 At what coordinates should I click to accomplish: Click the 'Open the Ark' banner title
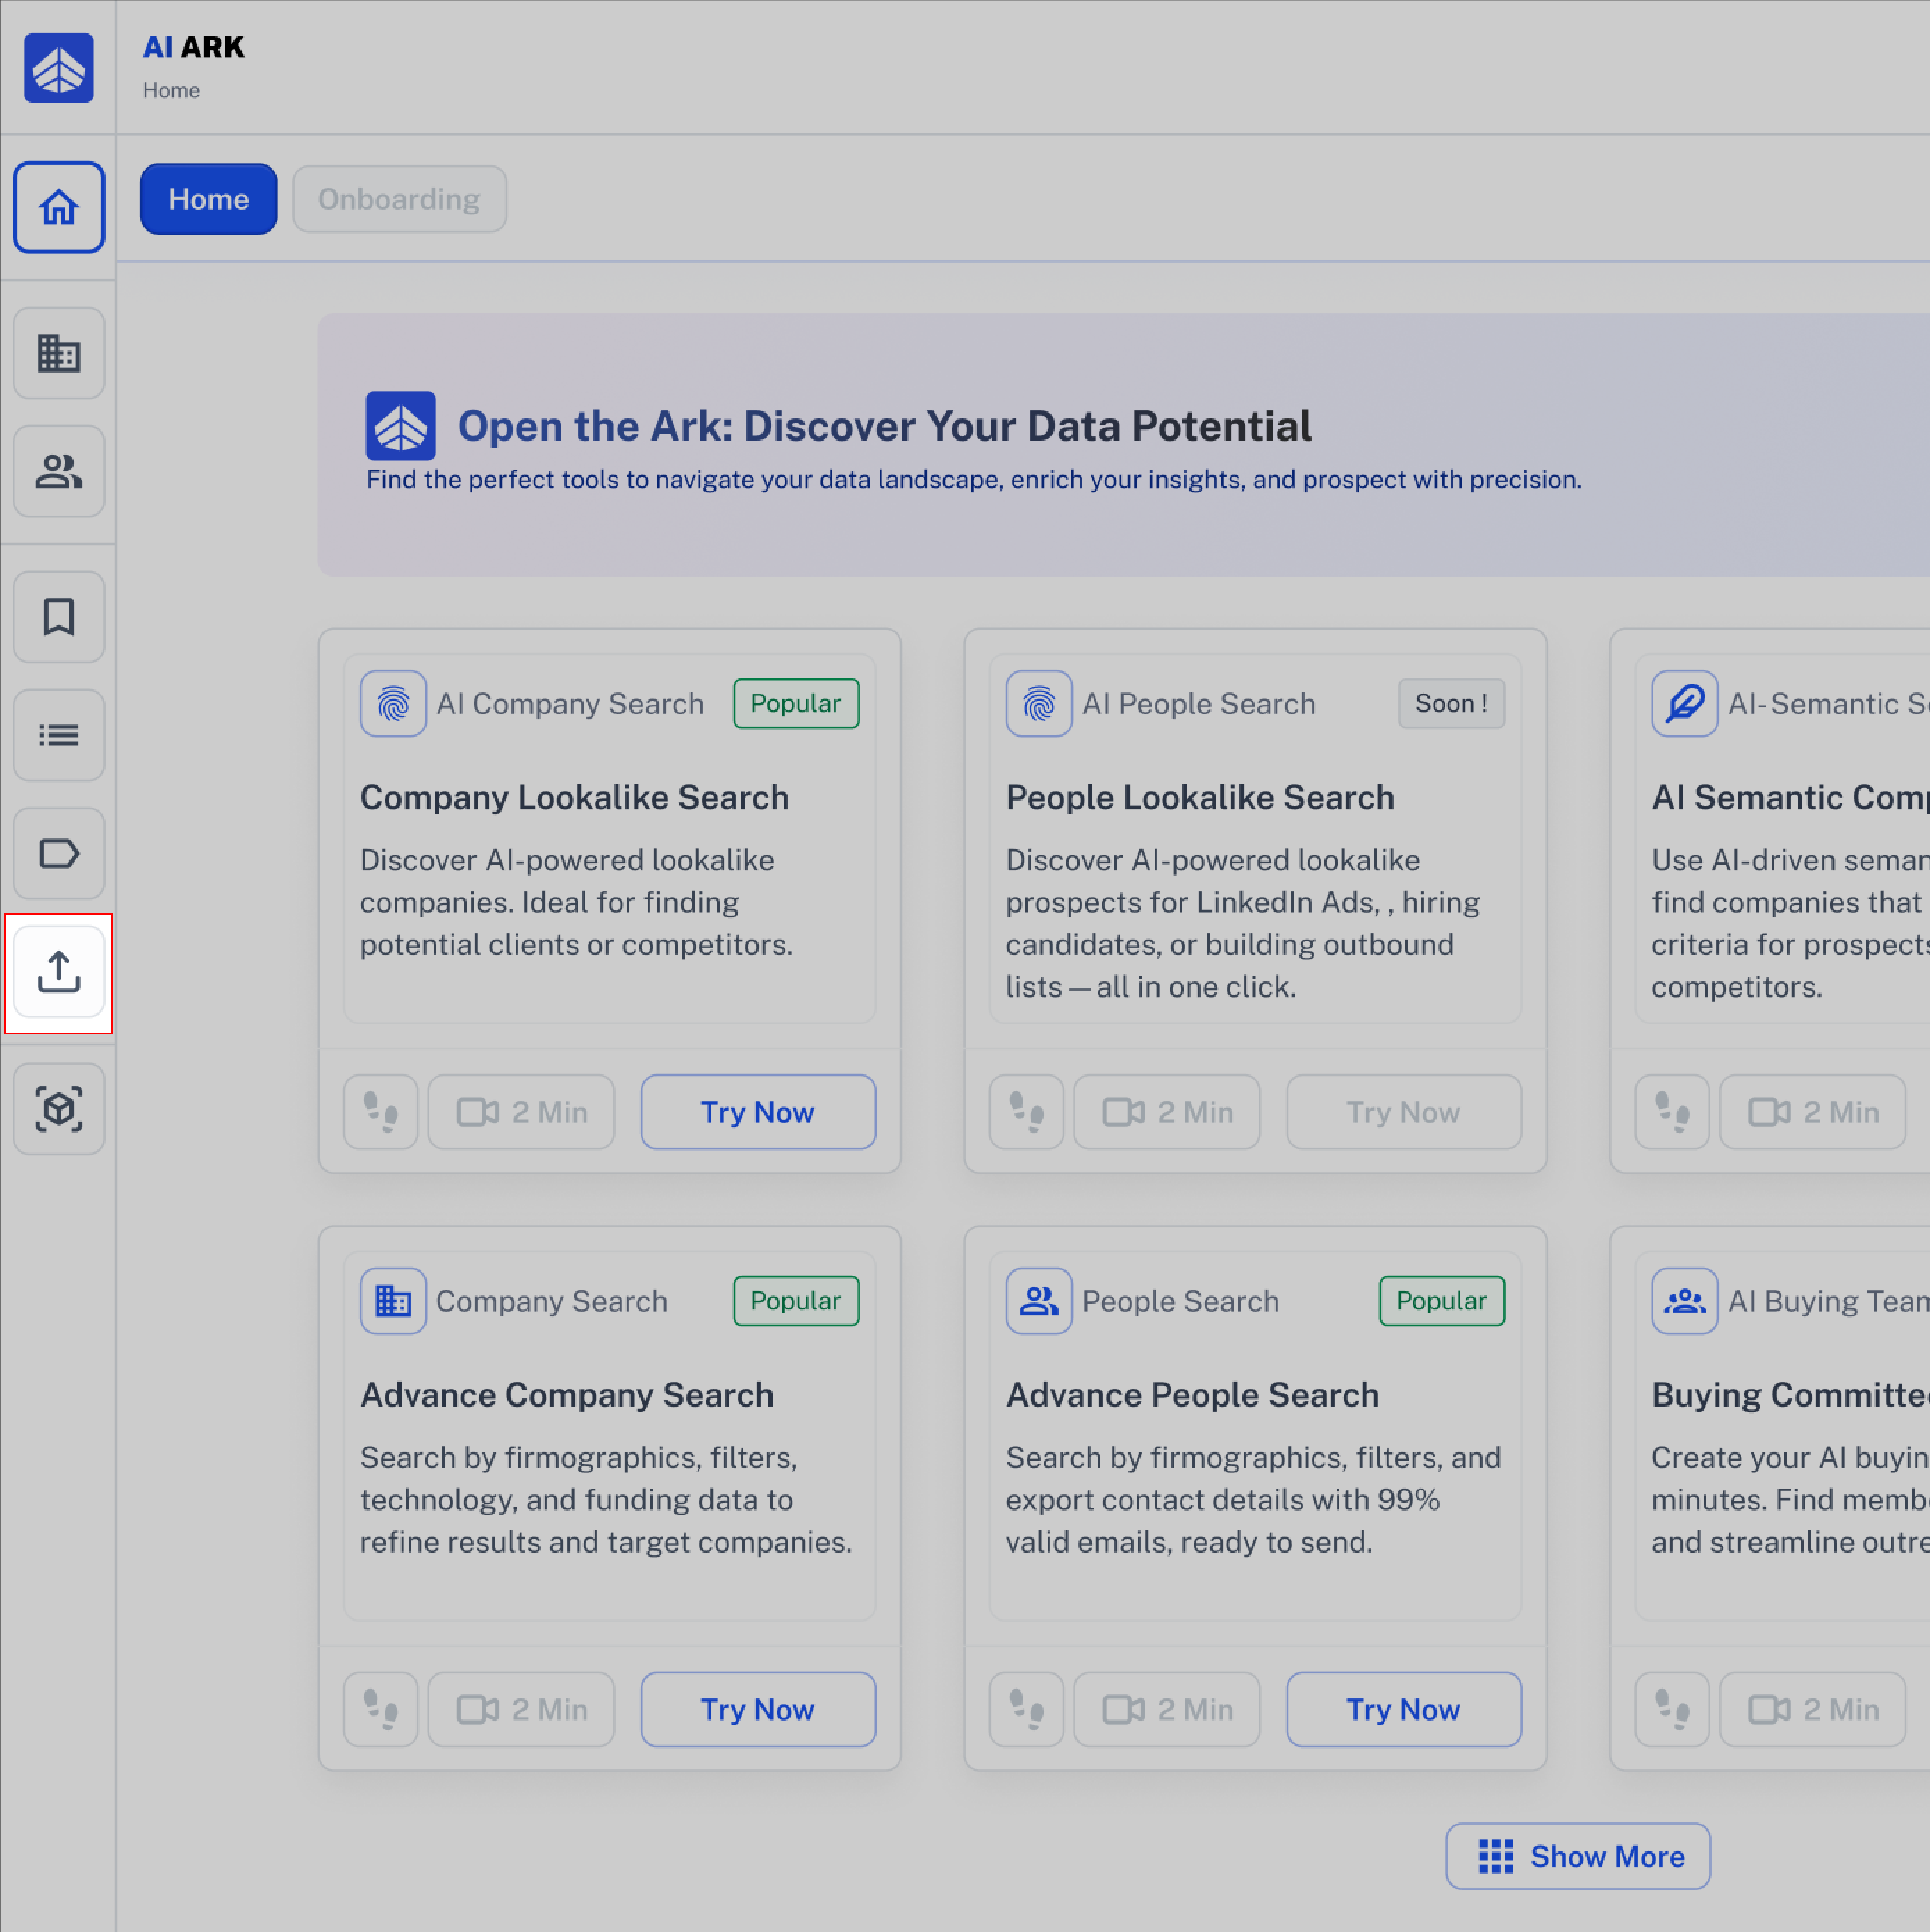click(884, 426)
